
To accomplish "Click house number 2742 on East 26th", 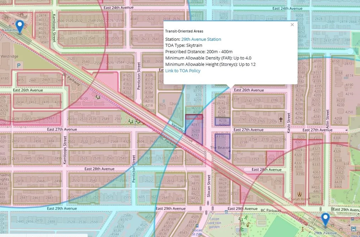I will pos(248,100).
